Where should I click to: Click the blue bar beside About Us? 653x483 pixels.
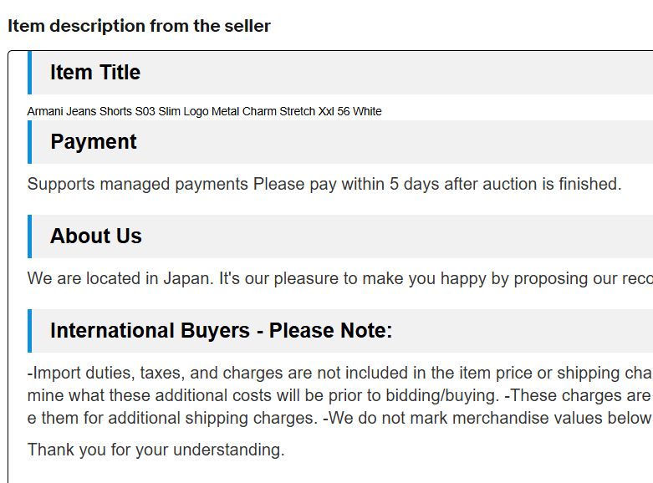(x=29, y=236)
